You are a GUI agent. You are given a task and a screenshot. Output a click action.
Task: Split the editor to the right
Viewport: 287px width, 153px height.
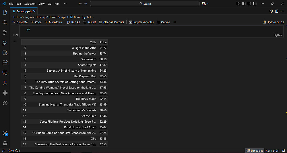coord(277,11)
